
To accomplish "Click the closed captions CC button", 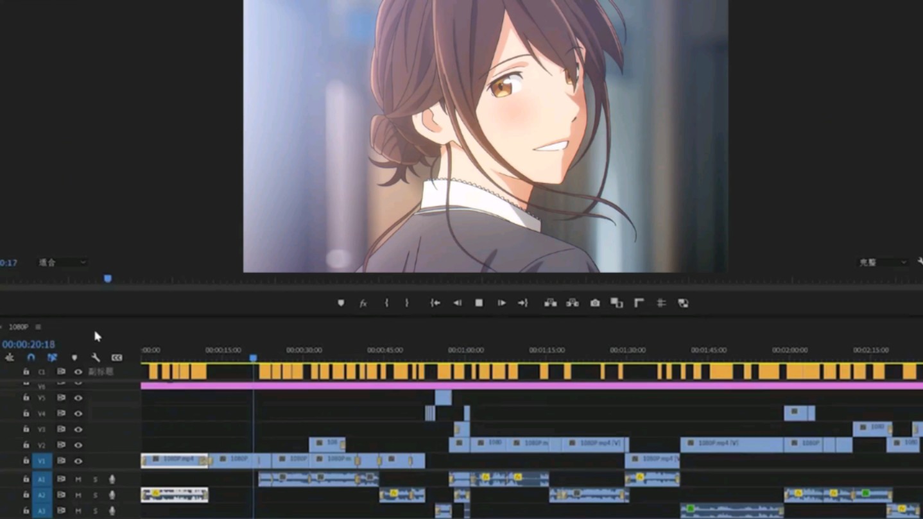I will 117,357.
